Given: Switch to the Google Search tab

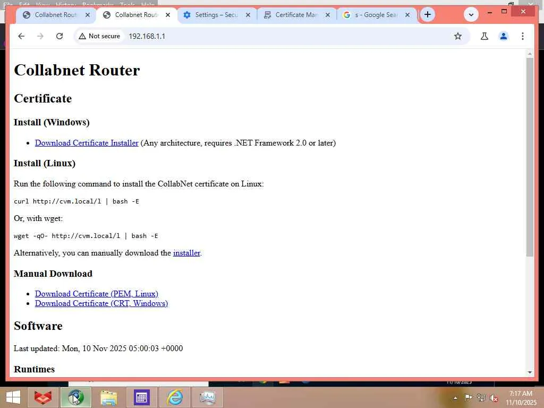Looking at the screenshot, I should (x=377, y=15).
